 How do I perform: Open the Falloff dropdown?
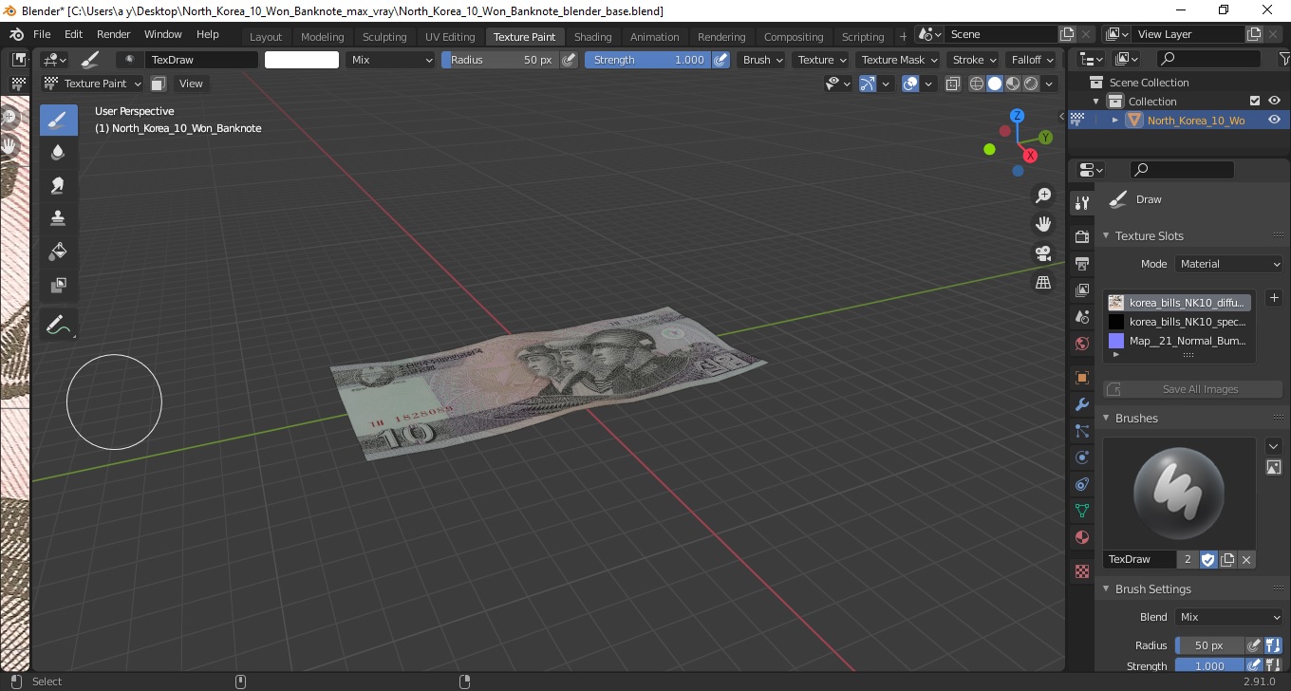(1032, 60)
